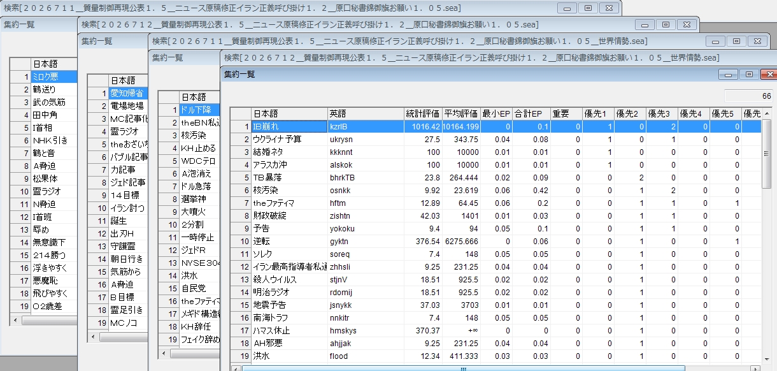This screenshot has width=777, height=371.
Task: Click the バブル記事 entry
Action: (128, 157)
